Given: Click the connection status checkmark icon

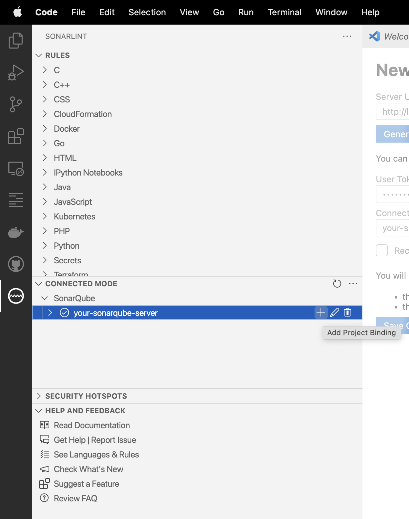Looking at the screenshot, I should [65, 313].
